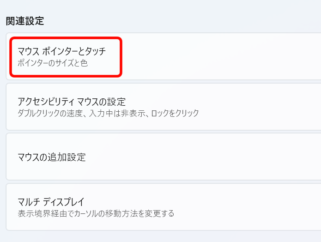Click the マルチ ディスプレイ title text
Screen dimensions: 321x242
[x=51, y=201]
